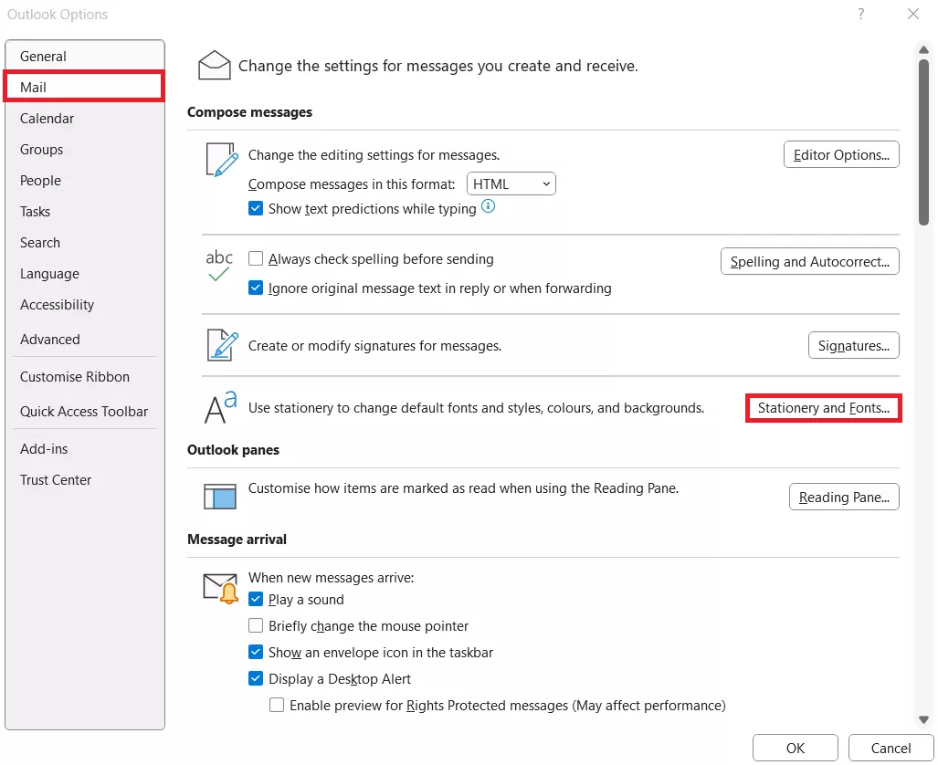
Task: Click the Aa stationery fonts icon
Action: (221, 407)
